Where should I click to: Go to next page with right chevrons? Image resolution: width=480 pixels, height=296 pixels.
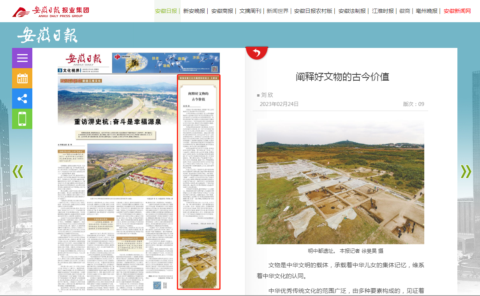coord(466,171)
